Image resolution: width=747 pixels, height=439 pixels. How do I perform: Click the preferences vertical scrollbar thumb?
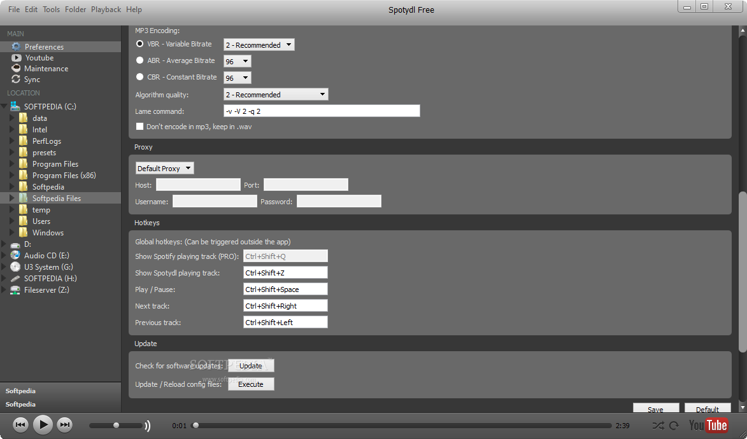(x=743, y=272)
